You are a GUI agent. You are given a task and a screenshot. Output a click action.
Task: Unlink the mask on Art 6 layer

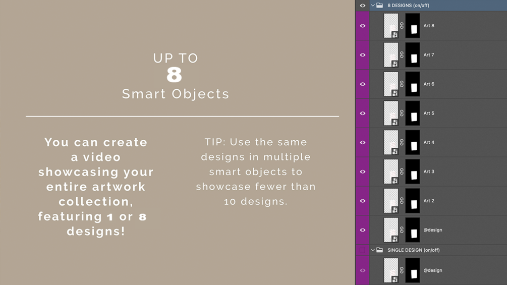coord(402,84)
